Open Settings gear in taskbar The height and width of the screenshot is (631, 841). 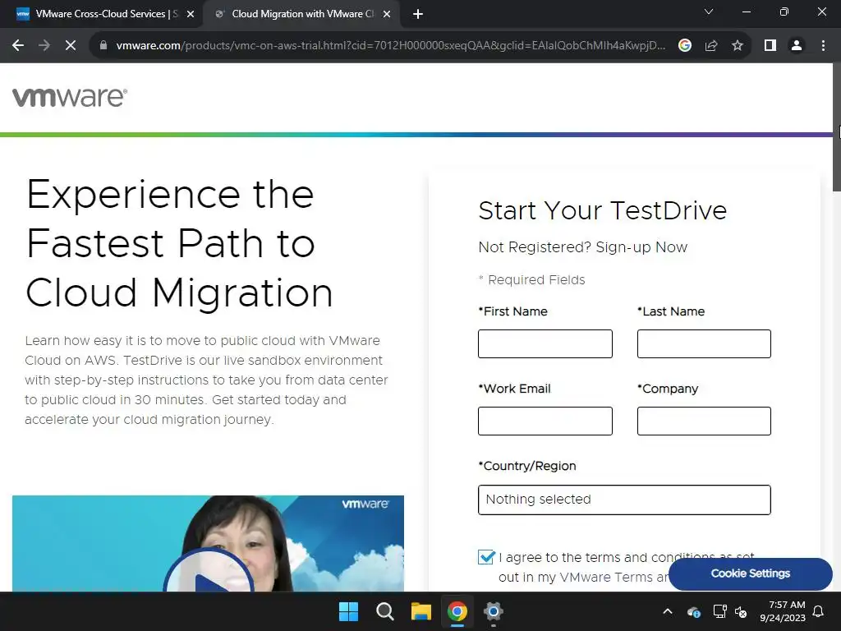(x=493, y=611)
